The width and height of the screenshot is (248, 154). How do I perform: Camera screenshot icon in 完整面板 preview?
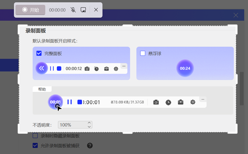tap(87, 69)
